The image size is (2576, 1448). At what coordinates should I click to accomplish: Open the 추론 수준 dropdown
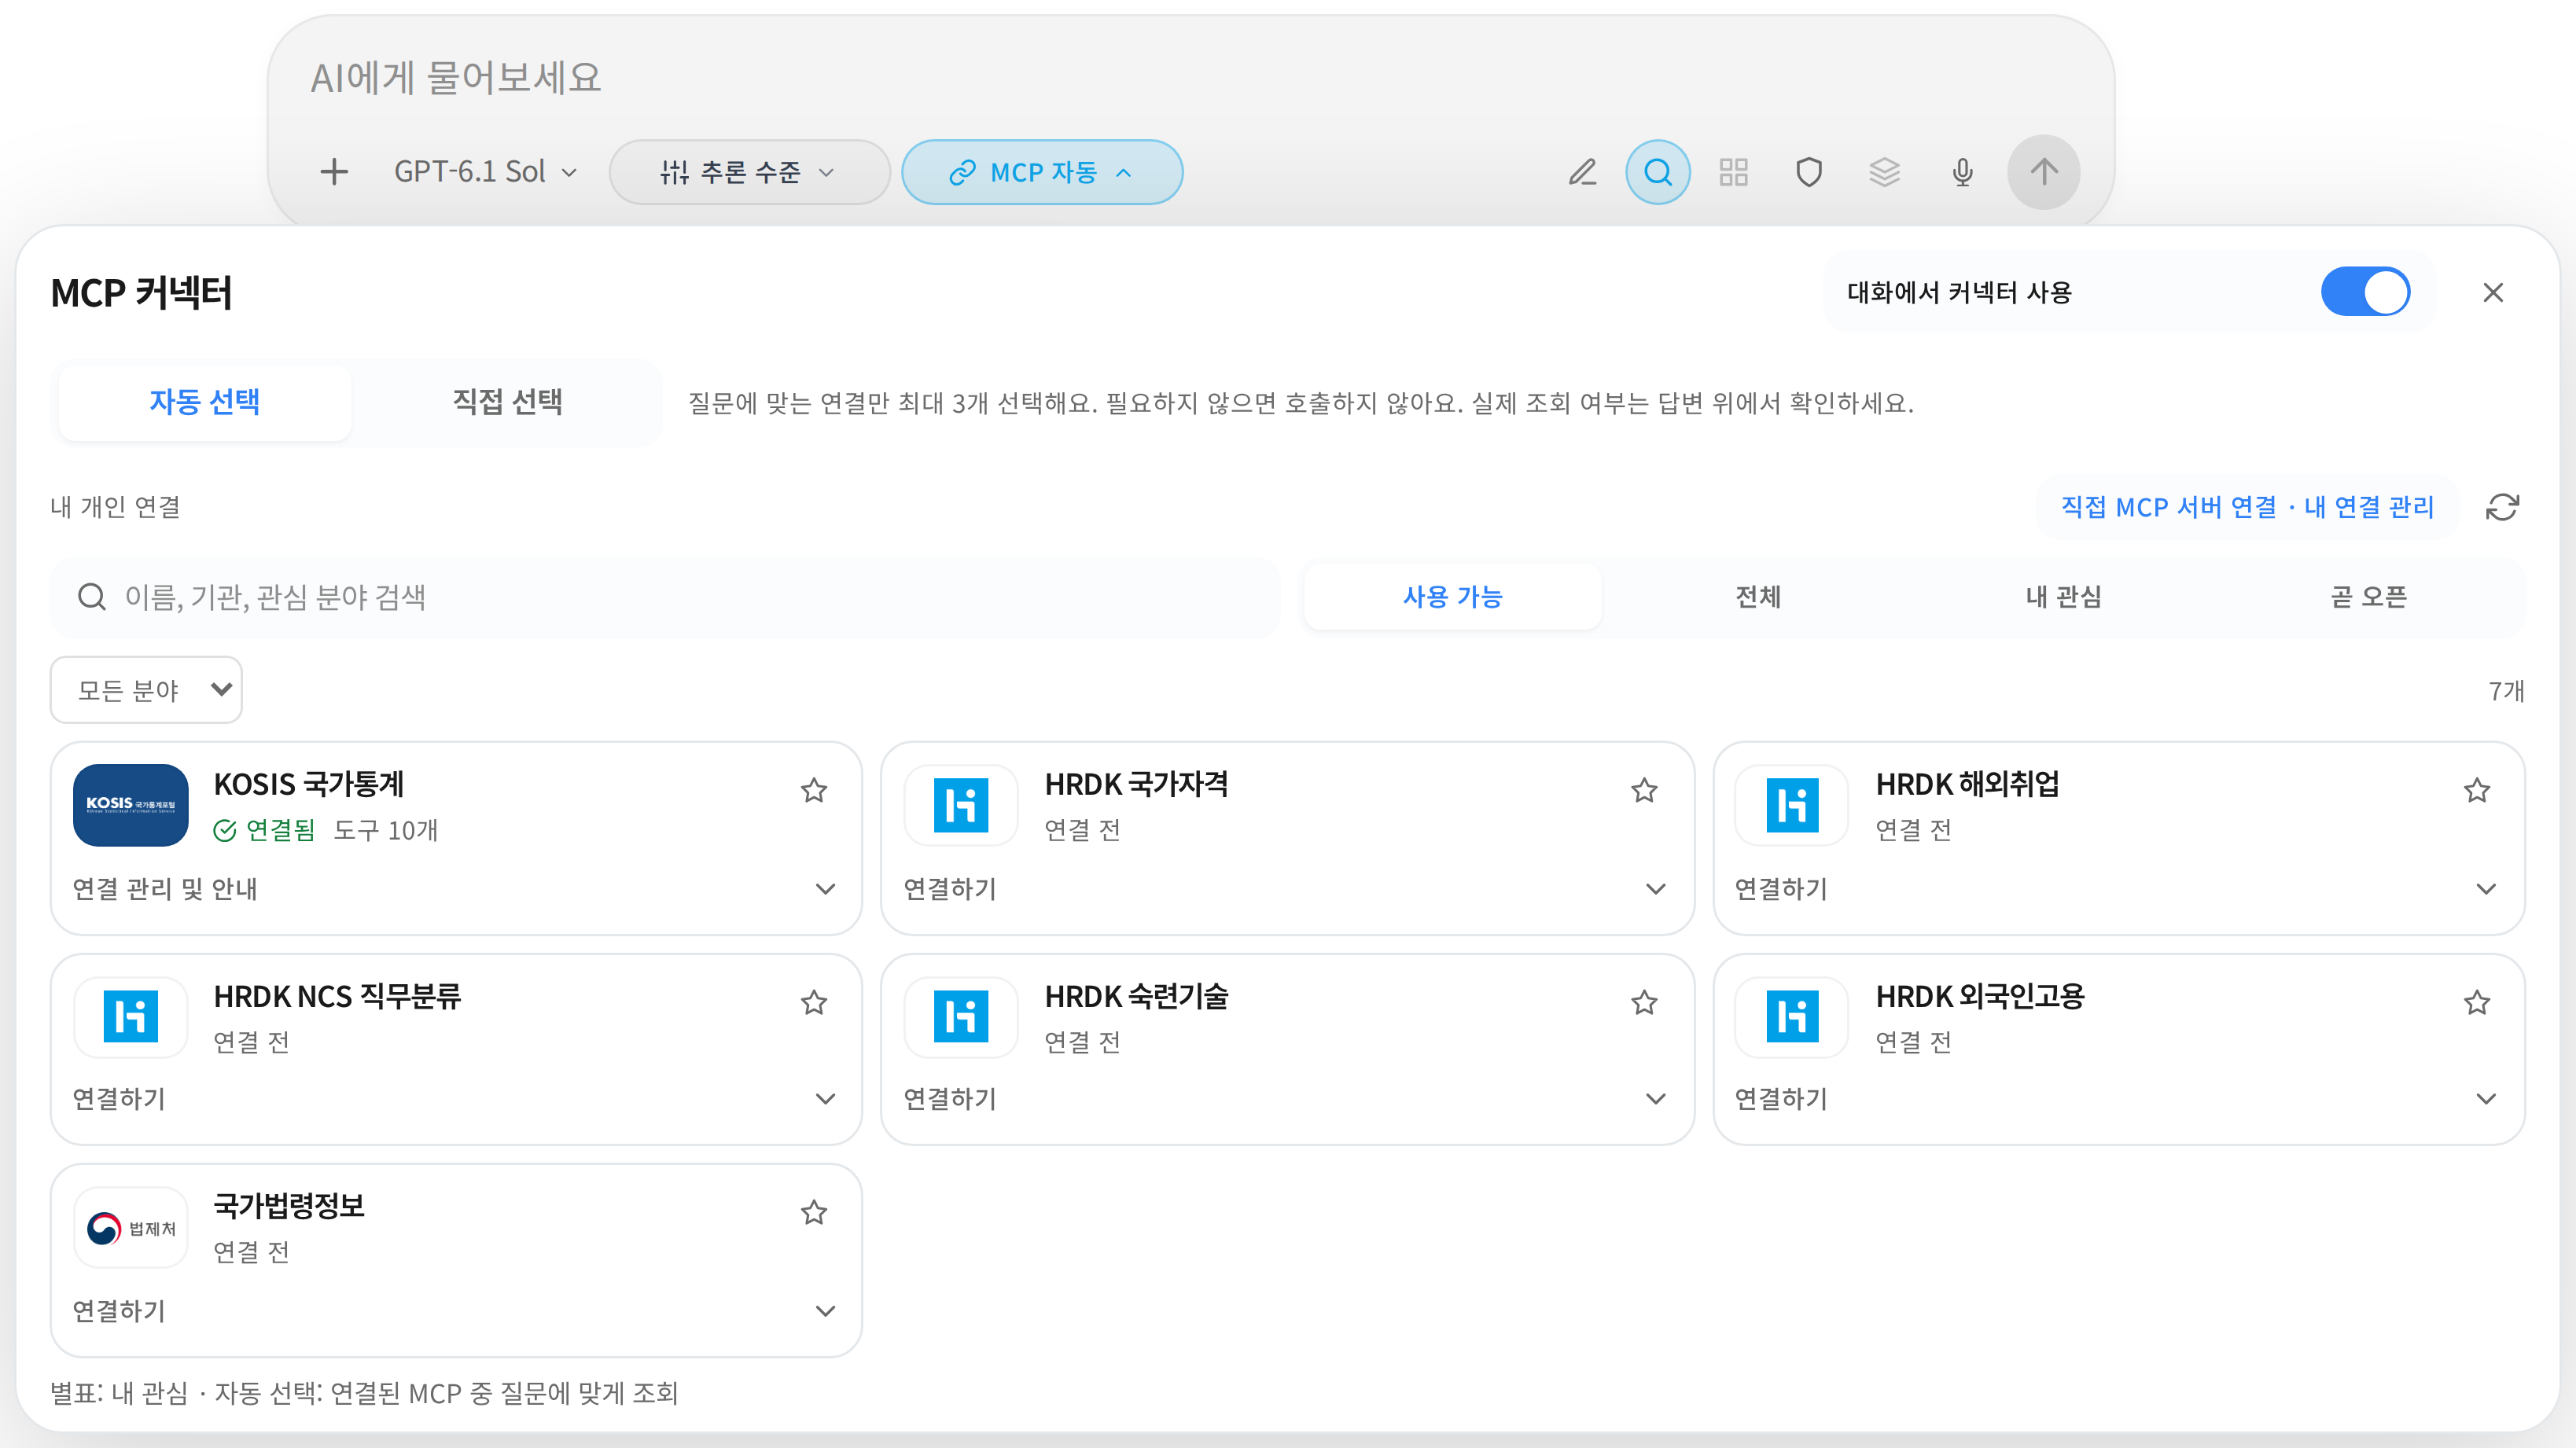[x=749, y=172]
